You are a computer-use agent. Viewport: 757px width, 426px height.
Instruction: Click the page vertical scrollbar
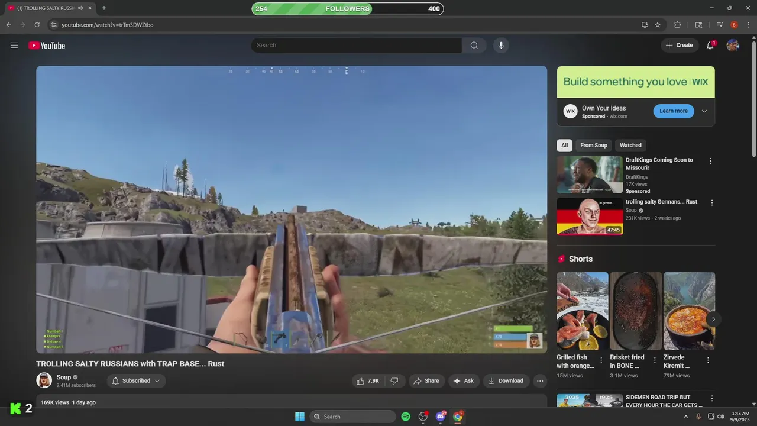coord(753,98)
